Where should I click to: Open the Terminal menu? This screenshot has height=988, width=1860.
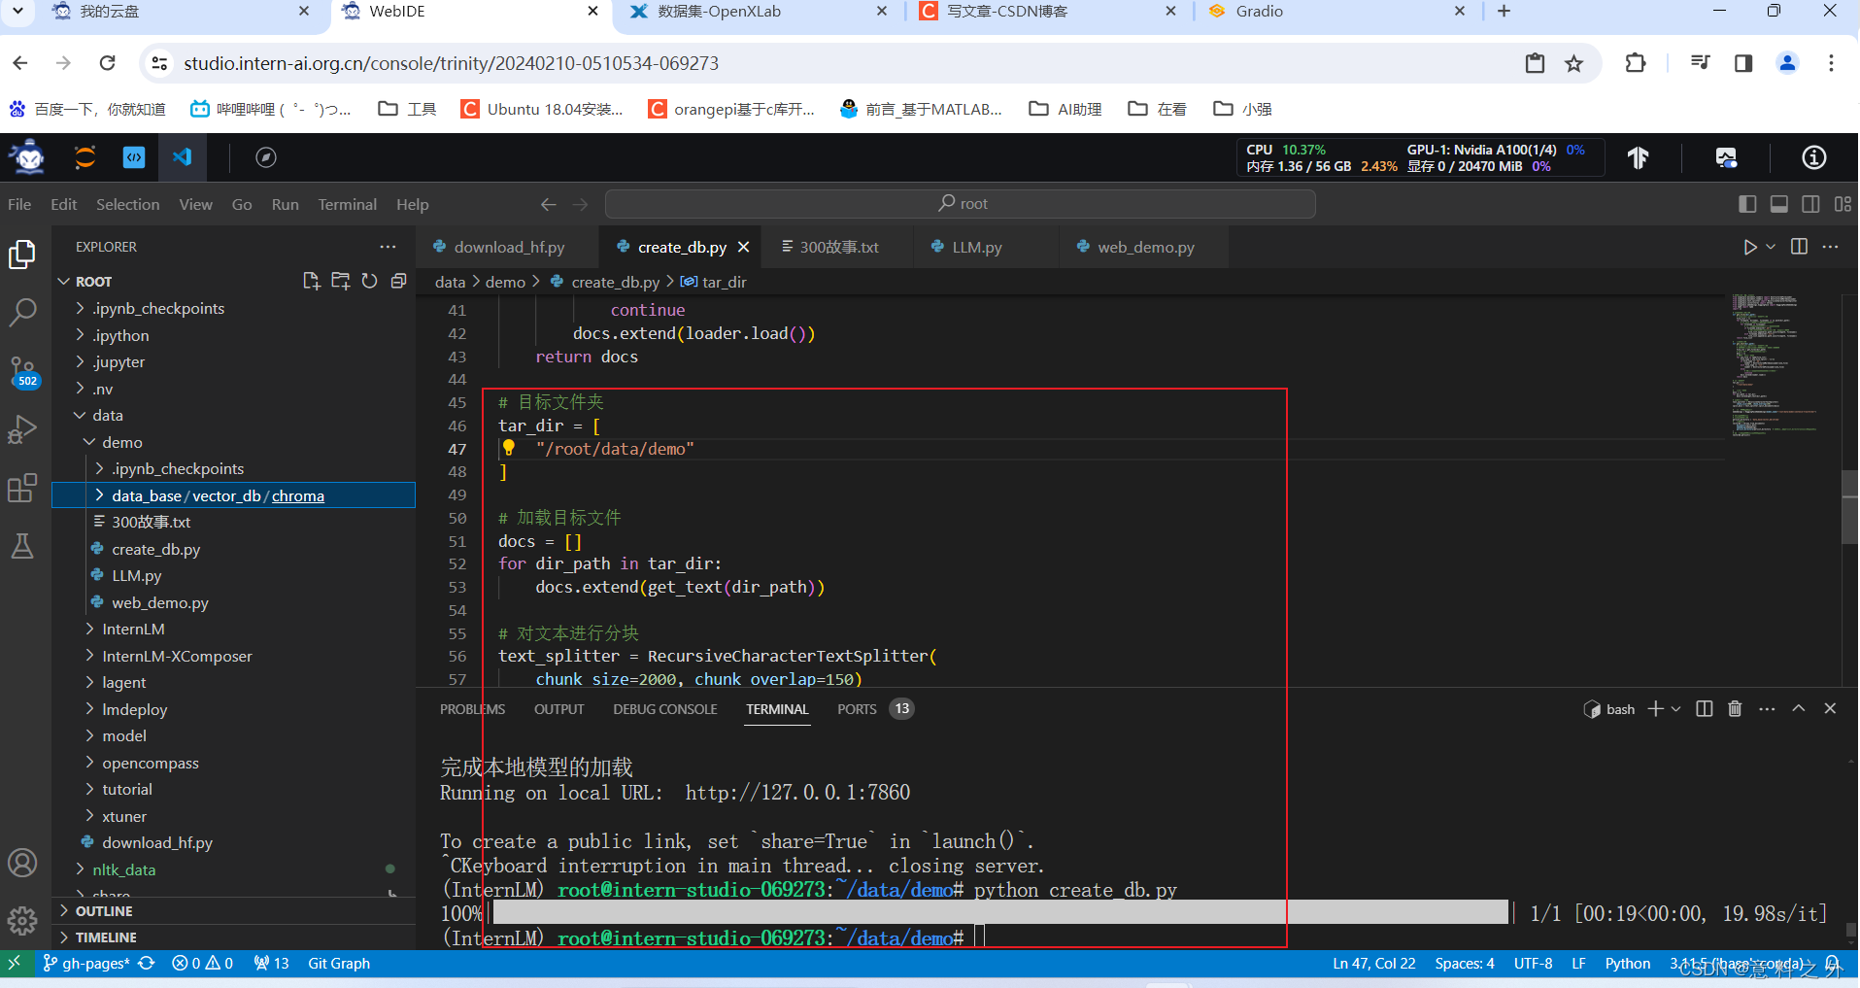point(347,204)
